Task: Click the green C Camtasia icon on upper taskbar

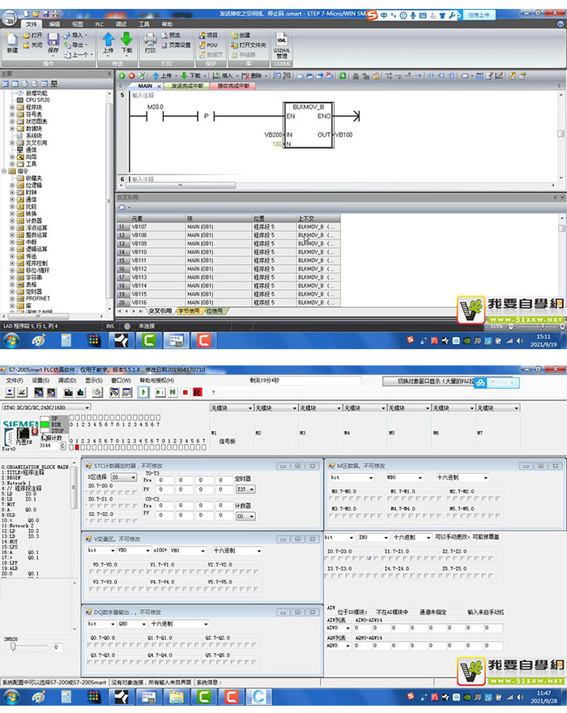Action: [x=149, y=340]
